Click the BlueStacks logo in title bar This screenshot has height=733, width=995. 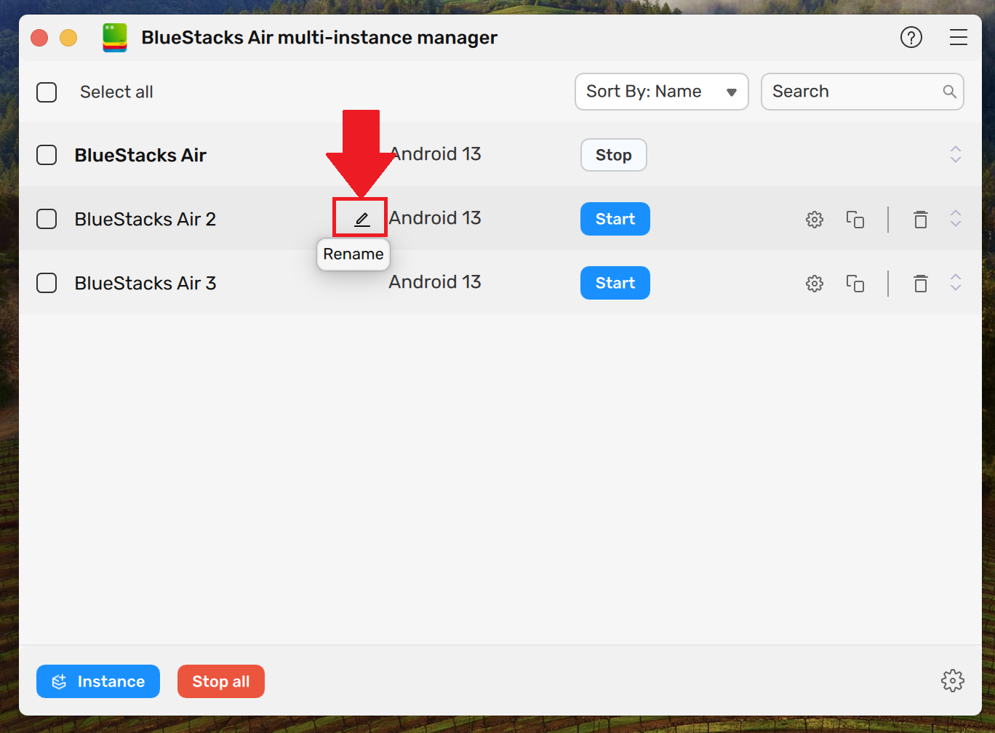point(115,37)
